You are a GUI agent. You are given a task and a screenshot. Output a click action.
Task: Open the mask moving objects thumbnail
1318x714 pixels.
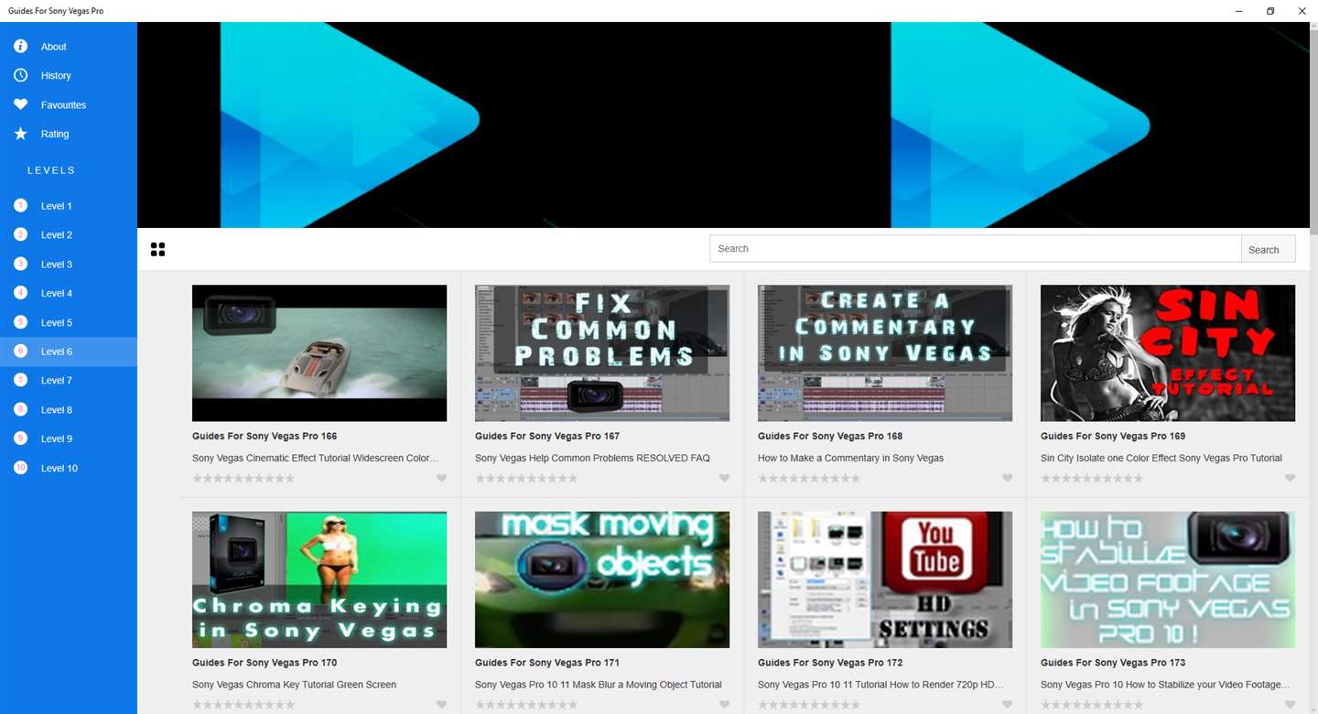(602, 579)
